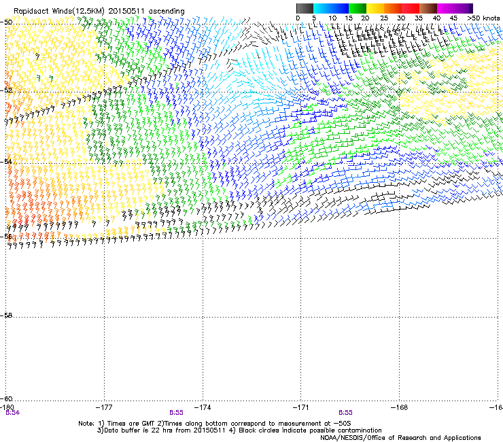Click the "Data buffer is 22 hrs" note line
This screenshot has height=442, width=503.
239,430
